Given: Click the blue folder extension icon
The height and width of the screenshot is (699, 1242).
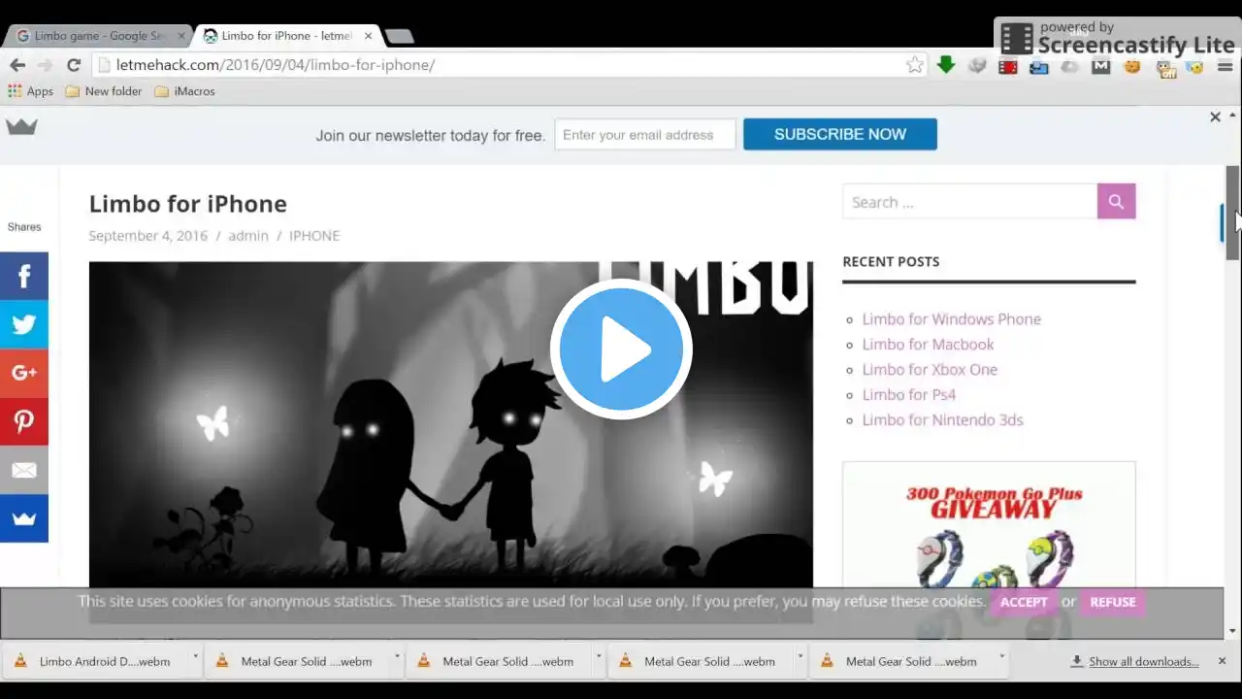Looking at the screenshot, I should coord(1039,67).
